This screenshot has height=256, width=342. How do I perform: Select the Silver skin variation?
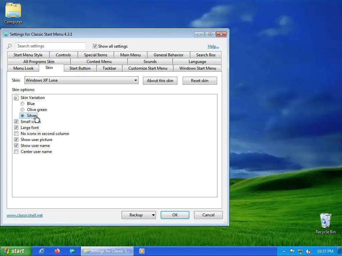point(22,116)
